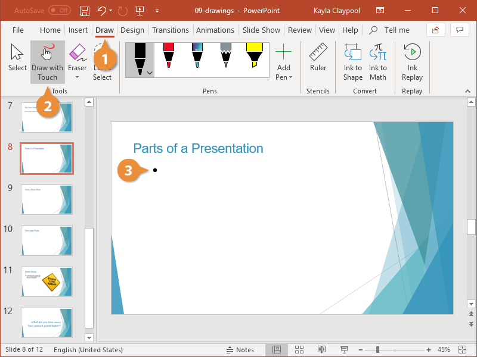Switch to Slide Sorter view

click(x=299, y=350)
